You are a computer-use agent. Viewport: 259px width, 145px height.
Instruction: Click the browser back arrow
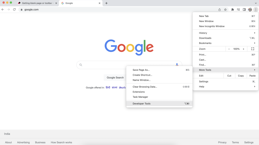(x=3, y=10)
